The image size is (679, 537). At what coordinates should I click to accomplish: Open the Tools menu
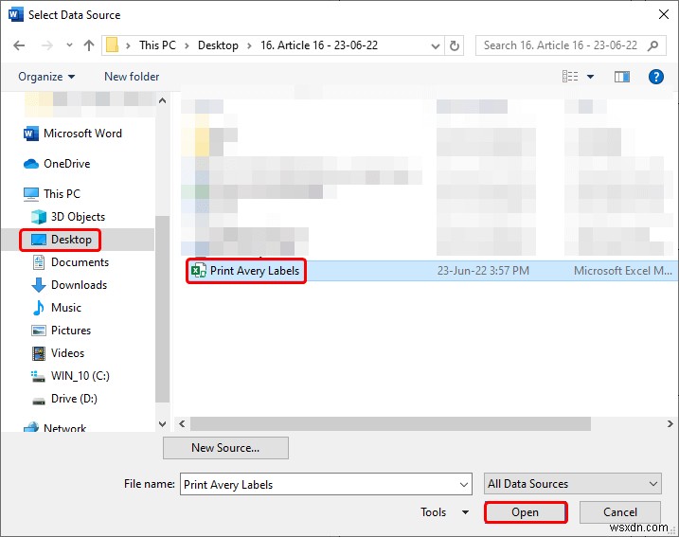tap(445, 512)
